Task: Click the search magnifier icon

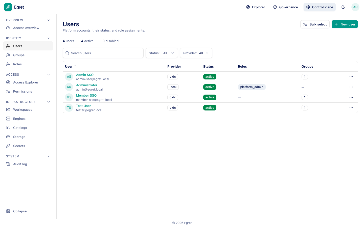Action: 67,53
